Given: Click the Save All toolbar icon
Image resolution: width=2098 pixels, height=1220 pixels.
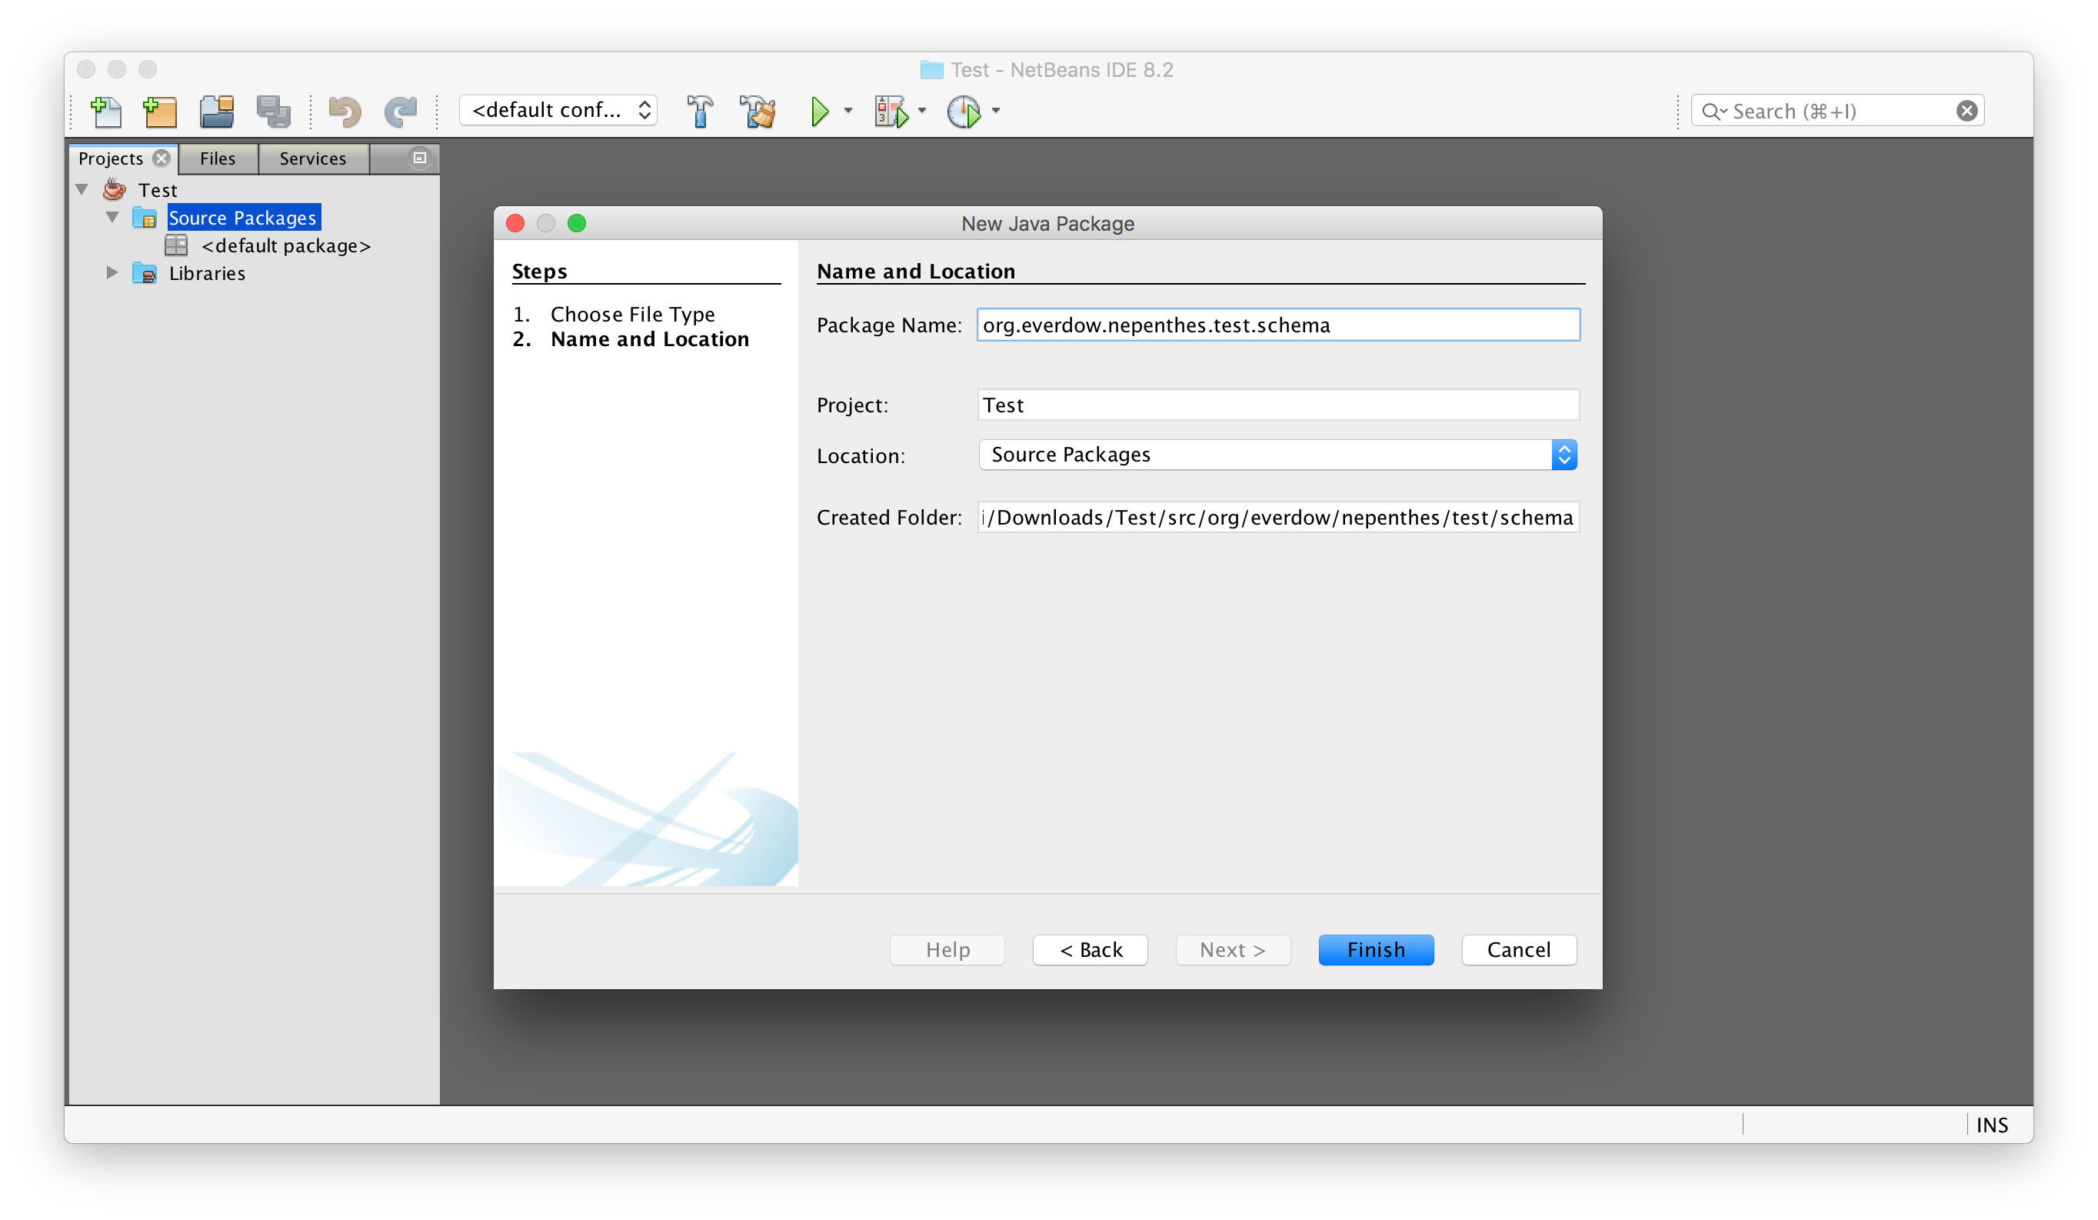Looking at the screenshot, I should 273,112.
